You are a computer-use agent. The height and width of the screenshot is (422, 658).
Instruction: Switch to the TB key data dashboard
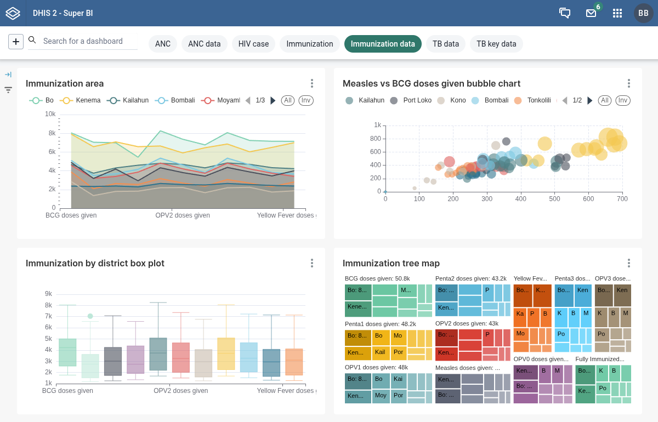496,44
